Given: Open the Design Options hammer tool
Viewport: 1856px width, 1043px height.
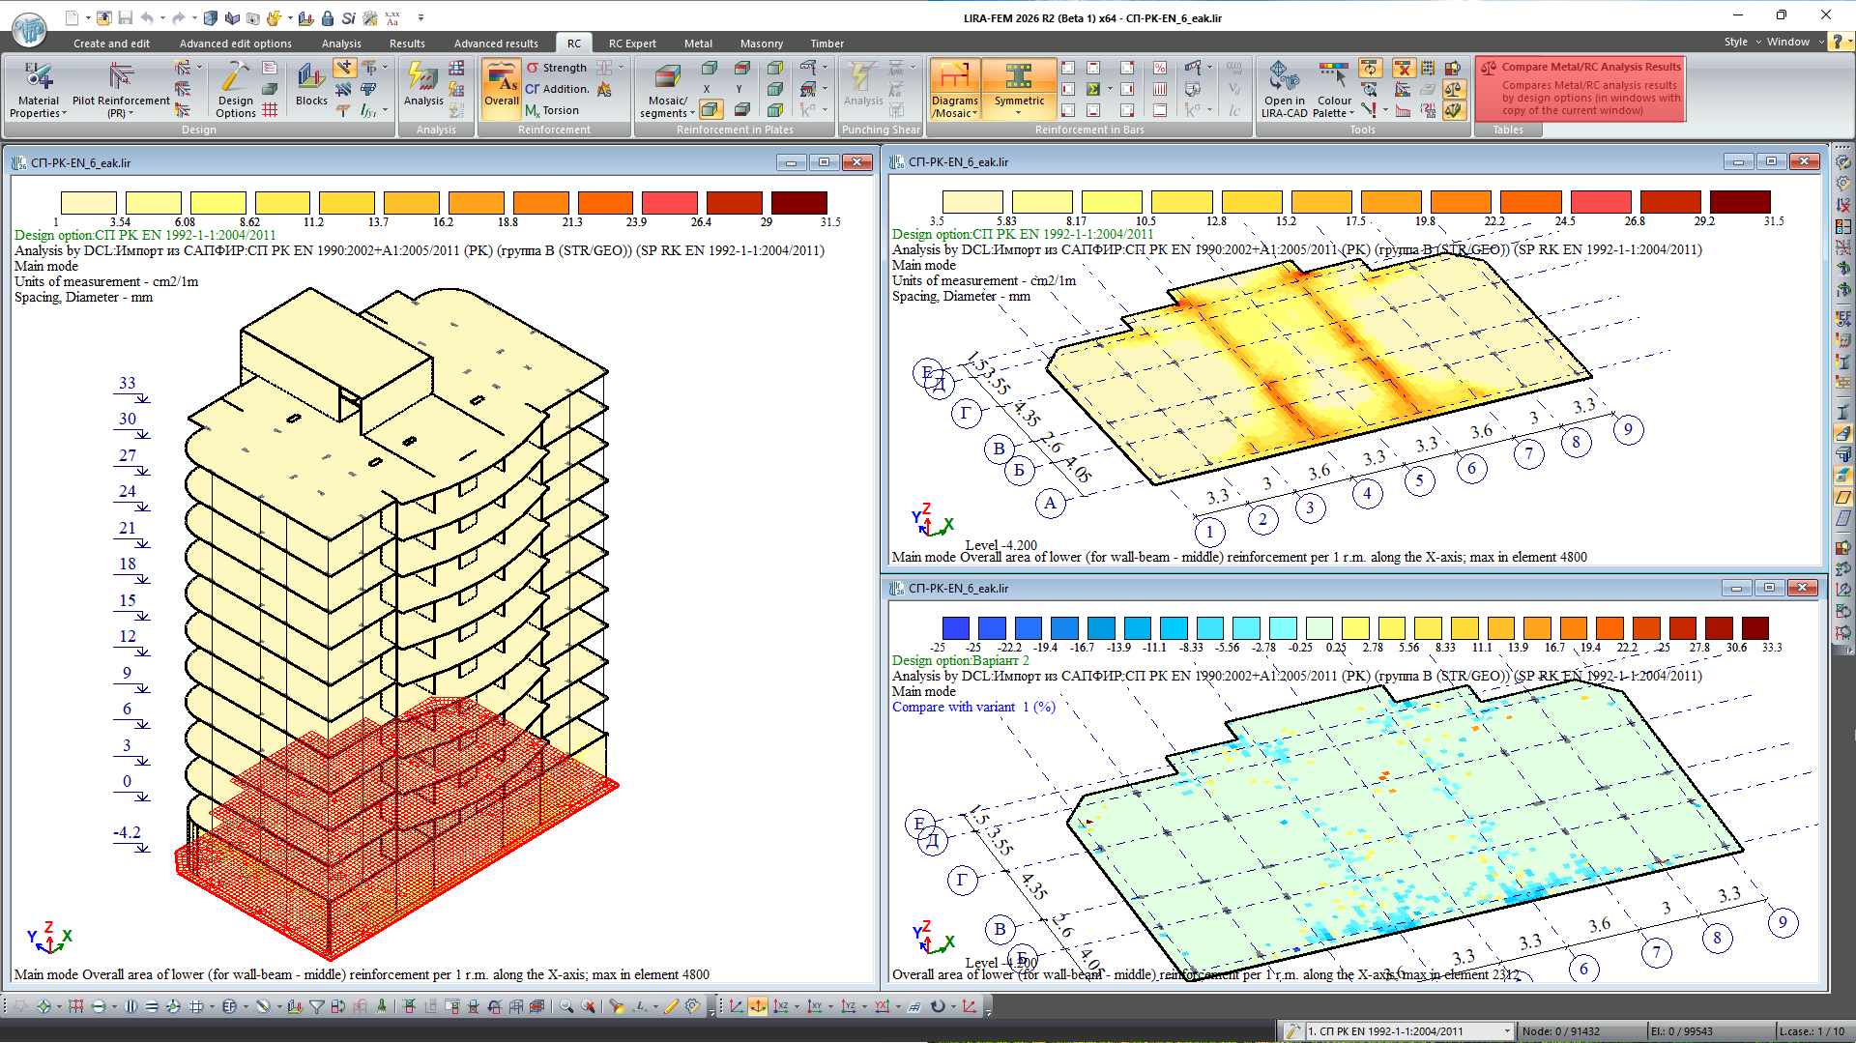Looking at the screenshot, I should 235,89.
